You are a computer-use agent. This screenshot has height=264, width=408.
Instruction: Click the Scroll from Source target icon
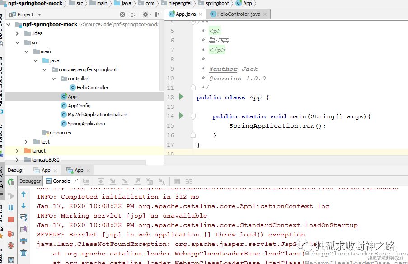coord(122,14)
